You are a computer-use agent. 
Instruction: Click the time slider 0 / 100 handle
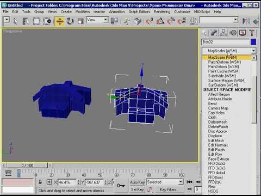pos(27,166)
